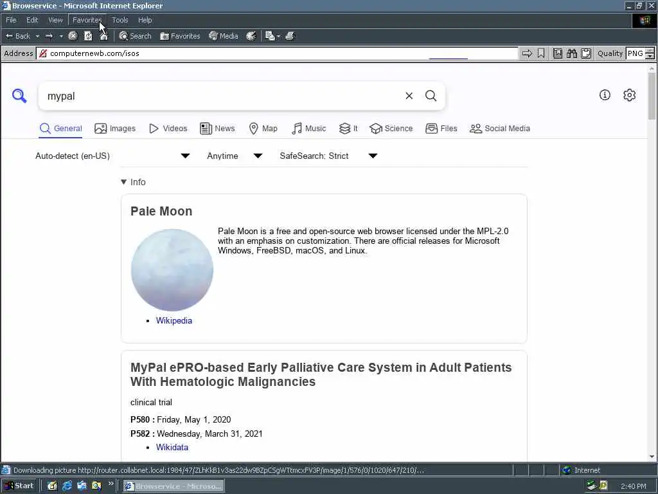
Task: Click the 2:40 PM system clock
Action: [x=633, y=486]
